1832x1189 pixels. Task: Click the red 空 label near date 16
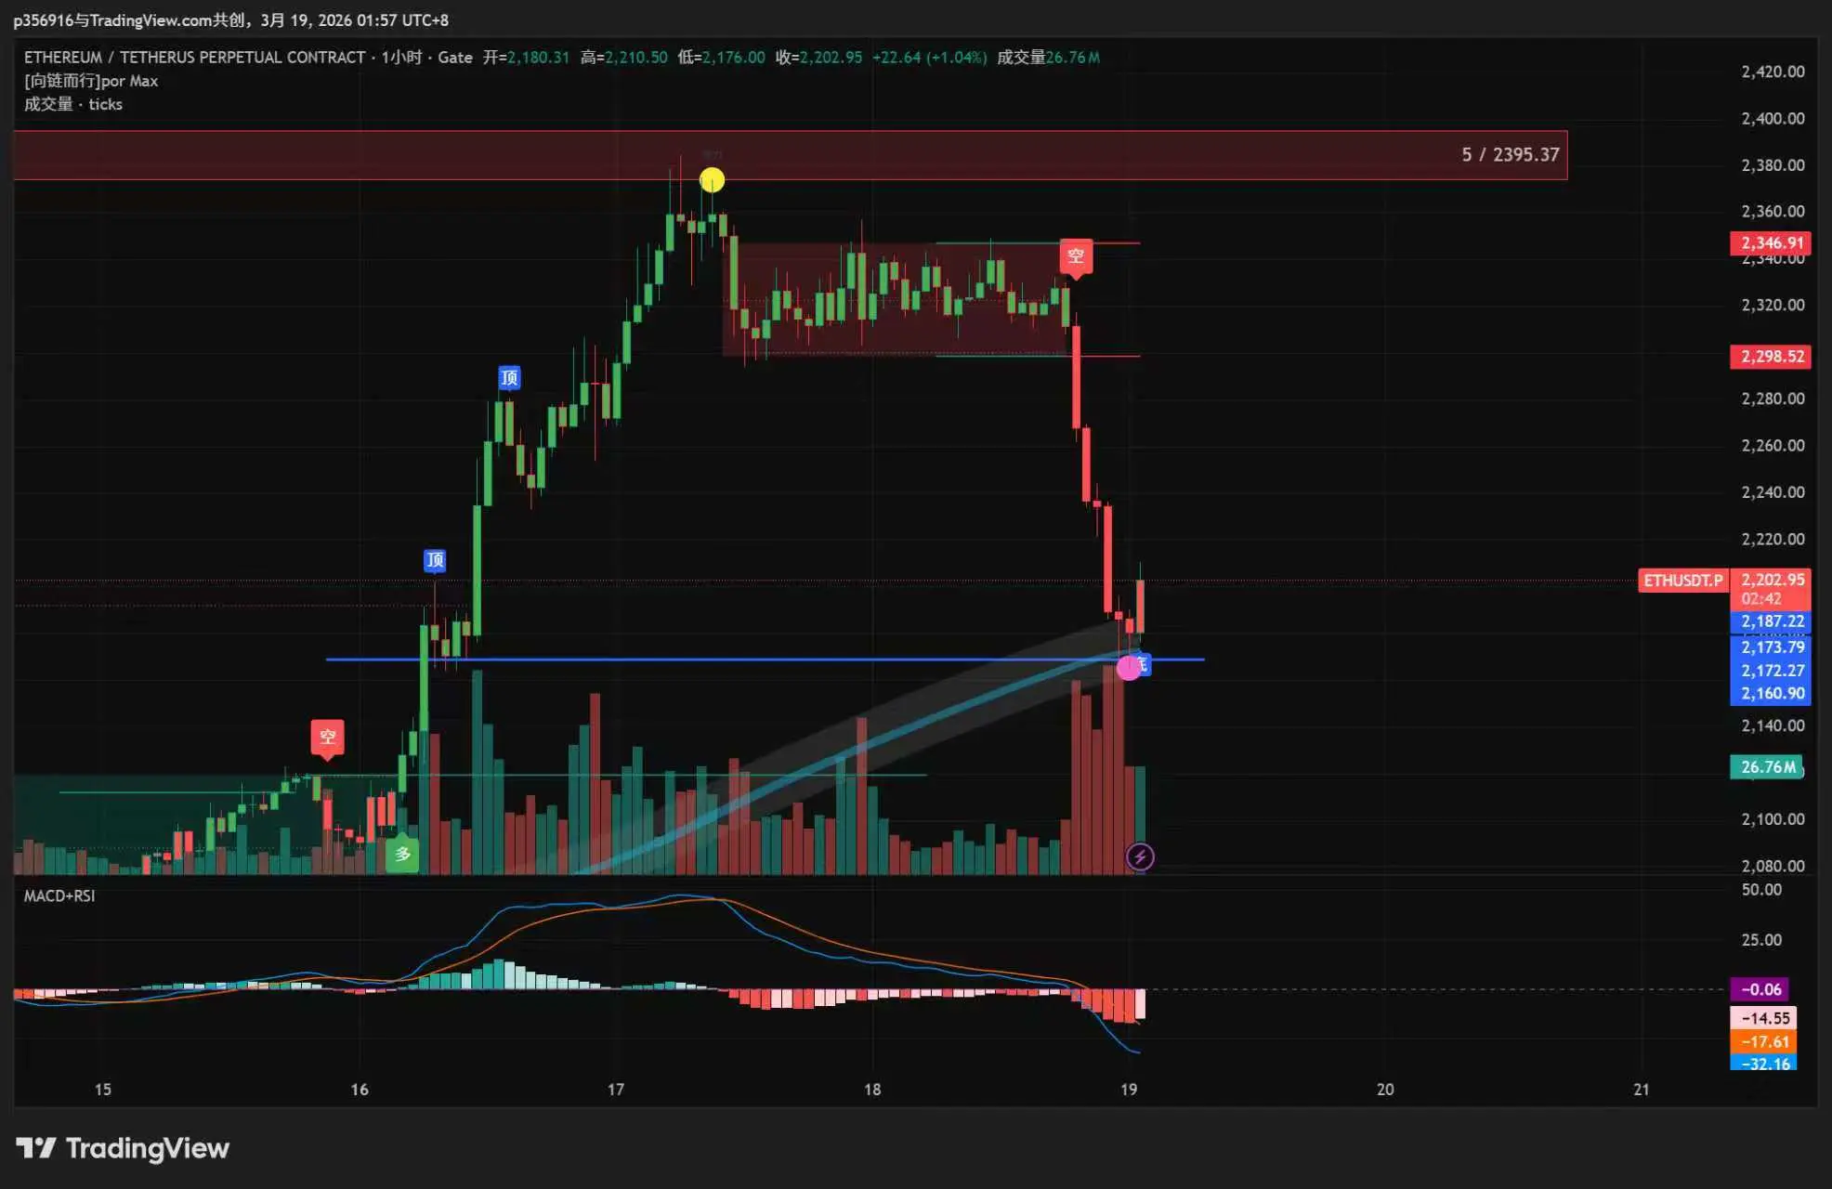click(x=327, y=738)
